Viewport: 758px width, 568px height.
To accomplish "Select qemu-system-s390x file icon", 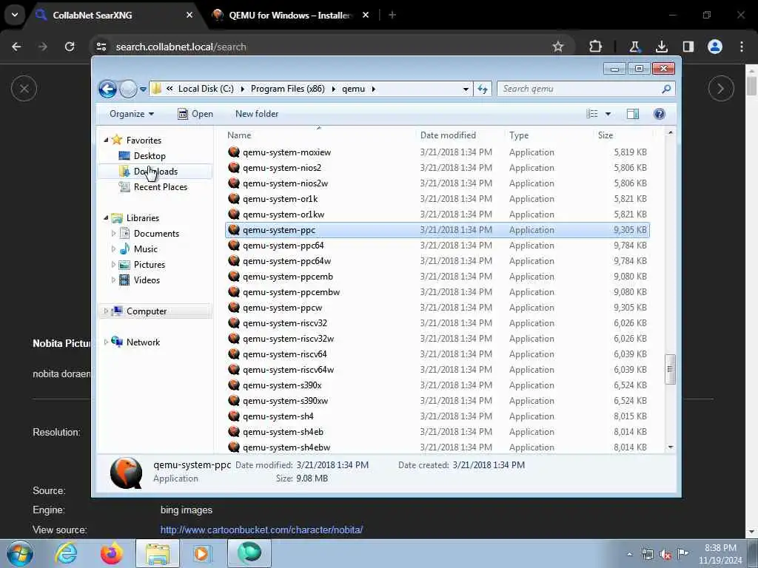I will 234,385.
